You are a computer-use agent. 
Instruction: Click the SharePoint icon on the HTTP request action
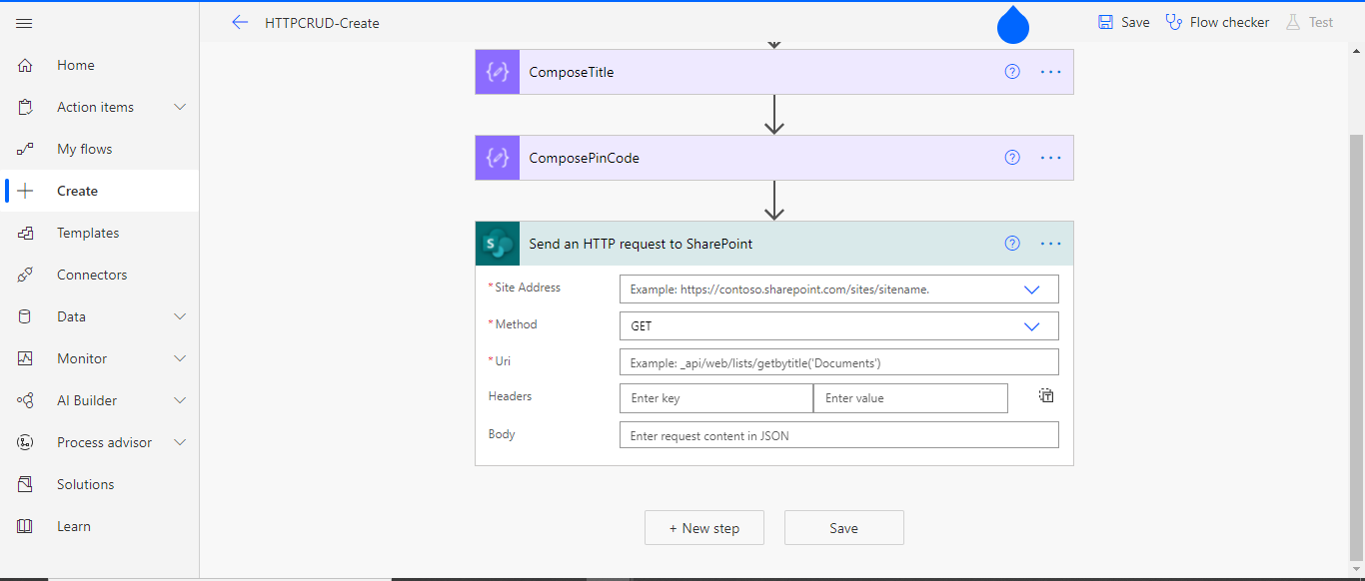pyautogui.click(x=497, y=243)
